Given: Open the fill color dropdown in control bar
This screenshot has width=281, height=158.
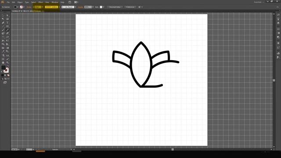Looking at the screenshot, I should click(18, 7).
